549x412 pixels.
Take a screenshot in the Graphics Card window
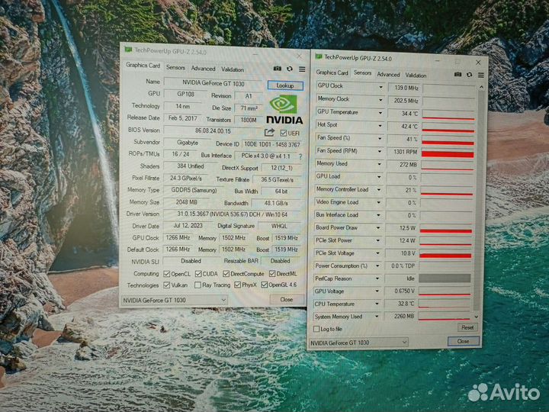(277, 69)
